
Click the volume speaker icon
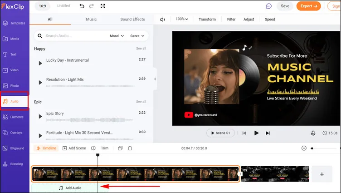(162, 20)
